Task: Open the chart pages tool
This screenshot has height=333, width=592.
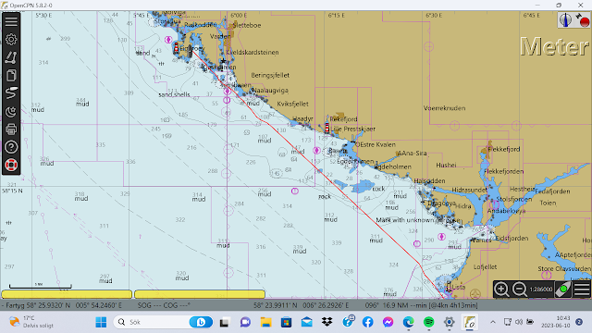Action: [11, 76]
